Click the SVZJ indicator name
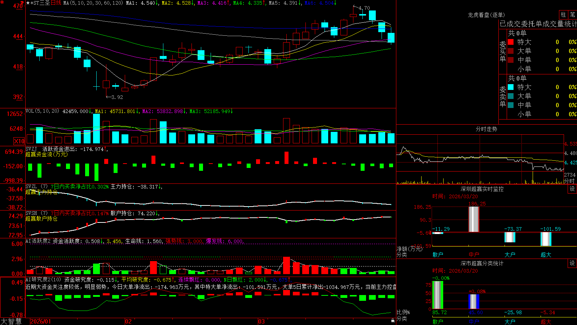The width and height of the screenshot is (577, 325). coord(31,149)
